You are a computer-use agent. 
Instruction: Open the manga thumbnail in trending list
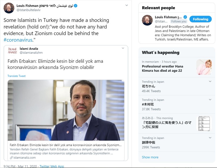coord(204,123)
